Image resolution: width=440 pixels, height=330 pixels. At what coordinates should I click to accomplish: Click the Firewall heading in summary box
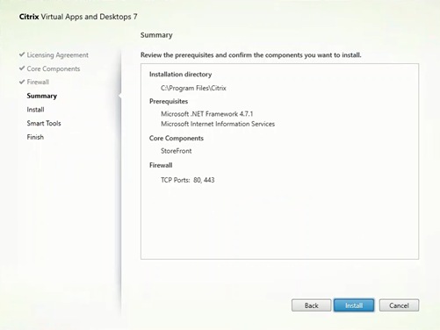161,165
